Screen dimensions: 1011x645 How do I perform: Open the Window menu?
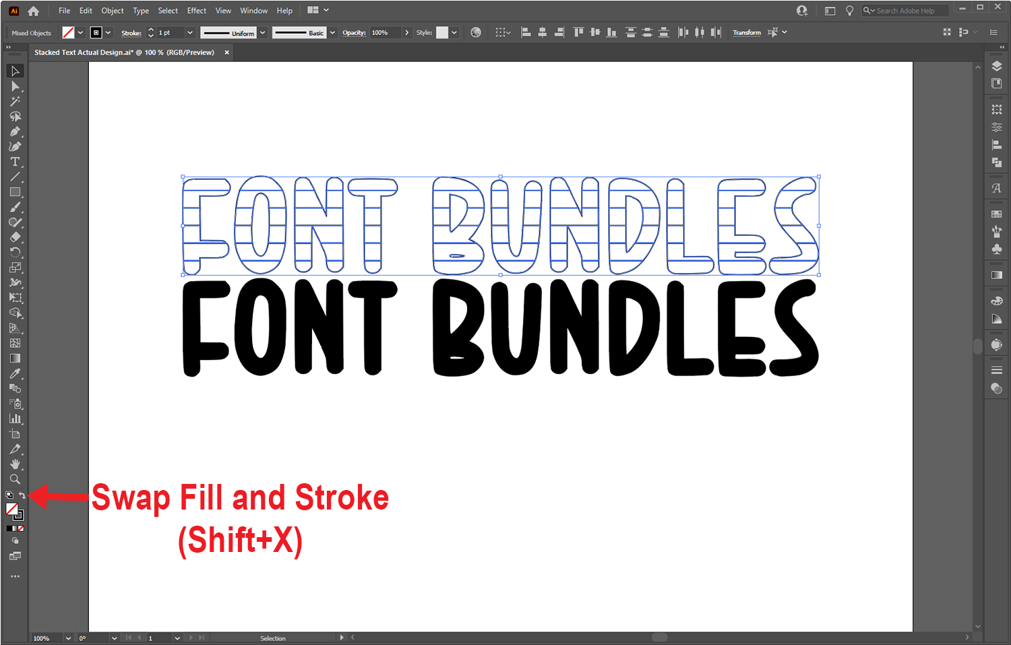point(253,11)
